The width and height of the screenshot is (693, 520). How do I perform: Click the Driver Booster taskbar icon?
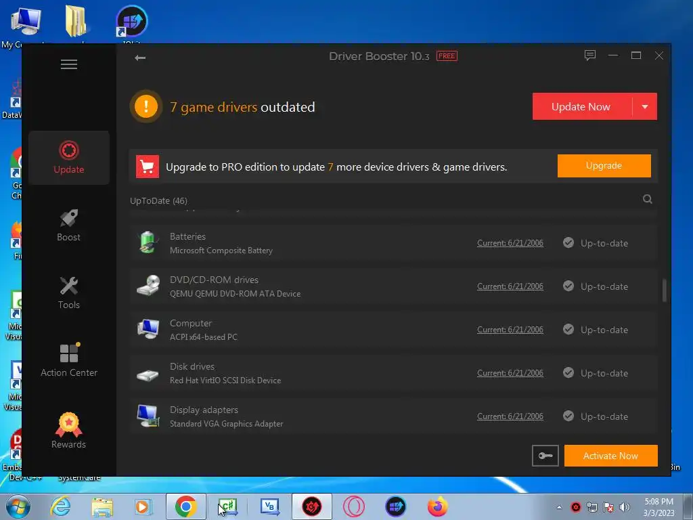click(x=311, y=506)
